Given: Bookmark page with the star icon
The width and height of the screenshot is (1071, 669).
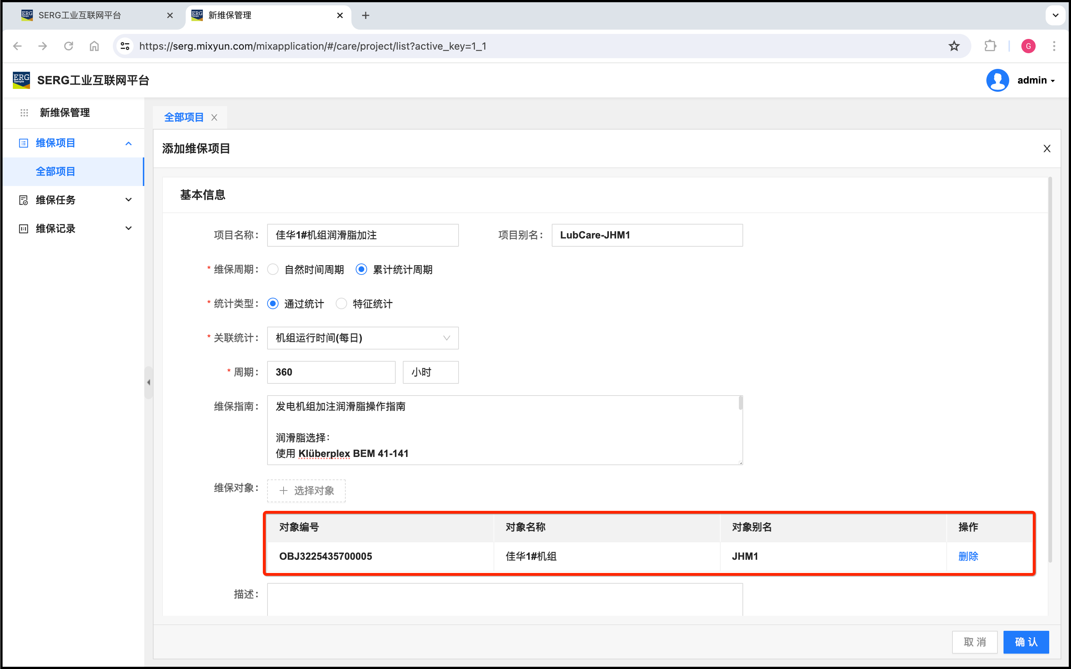Looking at the screenshot, I should tap(954, 46).
